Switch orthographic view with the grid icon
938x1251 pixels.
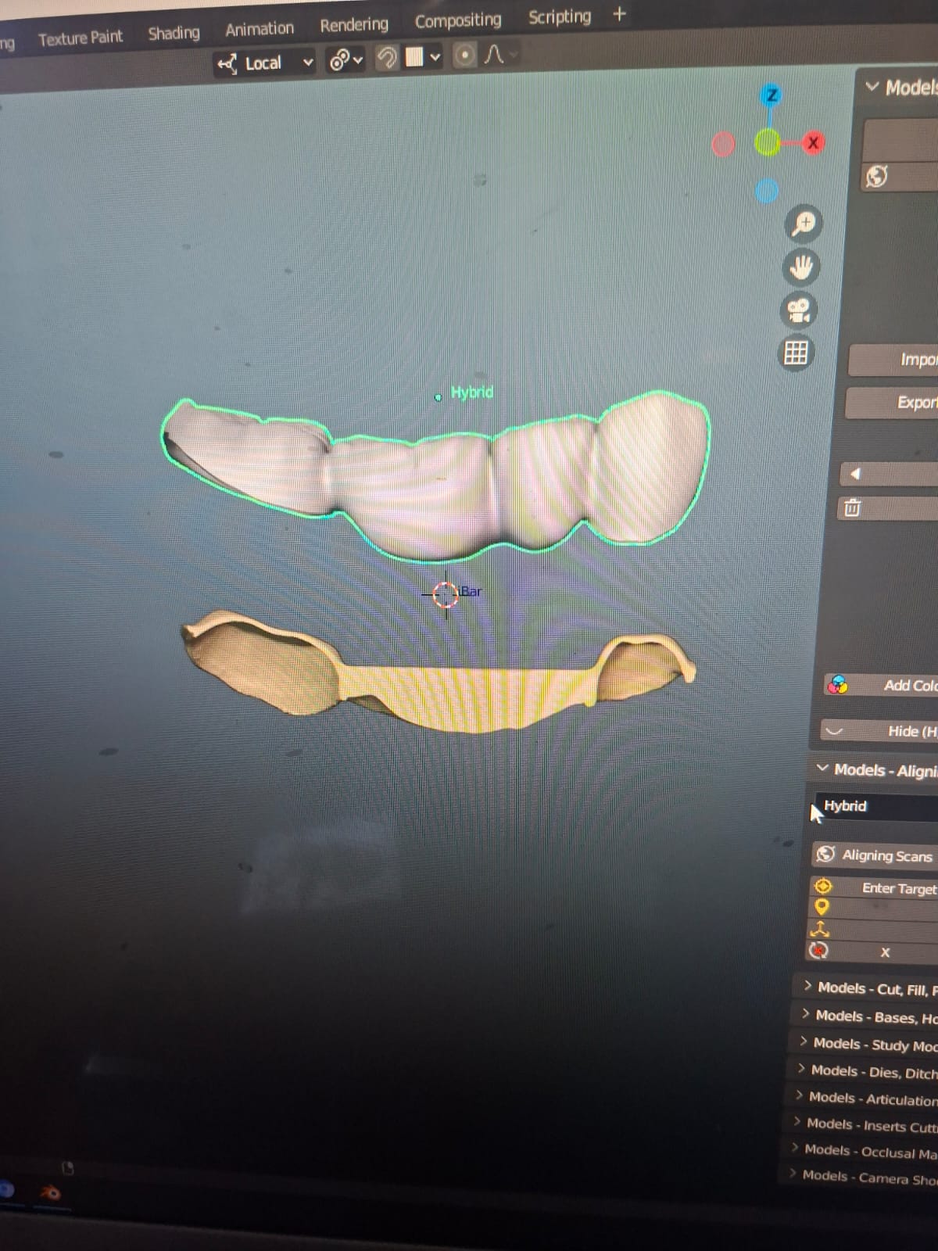coord(796,353)
